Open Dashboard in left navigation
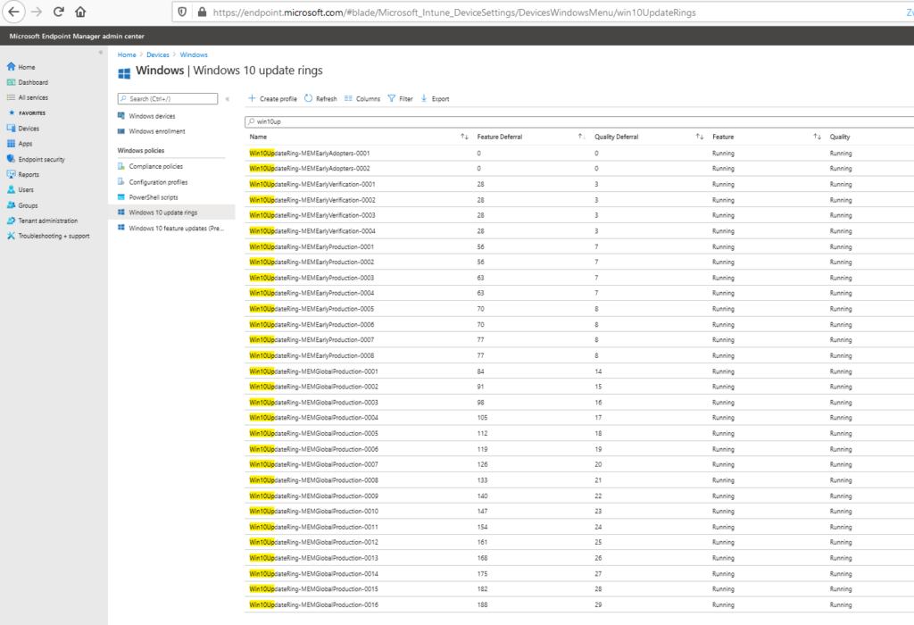Image resolution: width=914 pixels, height=625 pixels. pyautogui.click(x=33, y=82)
